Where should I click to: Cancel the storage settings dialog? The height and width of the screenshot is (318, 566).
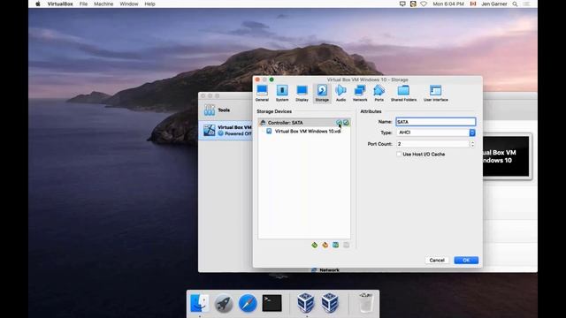(437, 260)
